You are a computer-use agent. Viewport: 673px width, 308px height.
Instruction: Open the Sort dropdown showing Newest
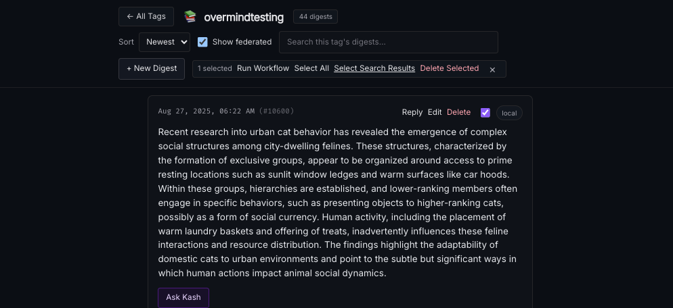pos(165,42)
